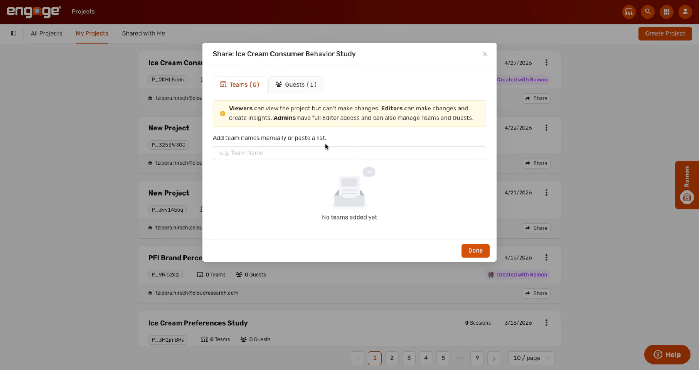Click the Team Name input field
This screenshot has width=699, height=370.
[349, 153]
